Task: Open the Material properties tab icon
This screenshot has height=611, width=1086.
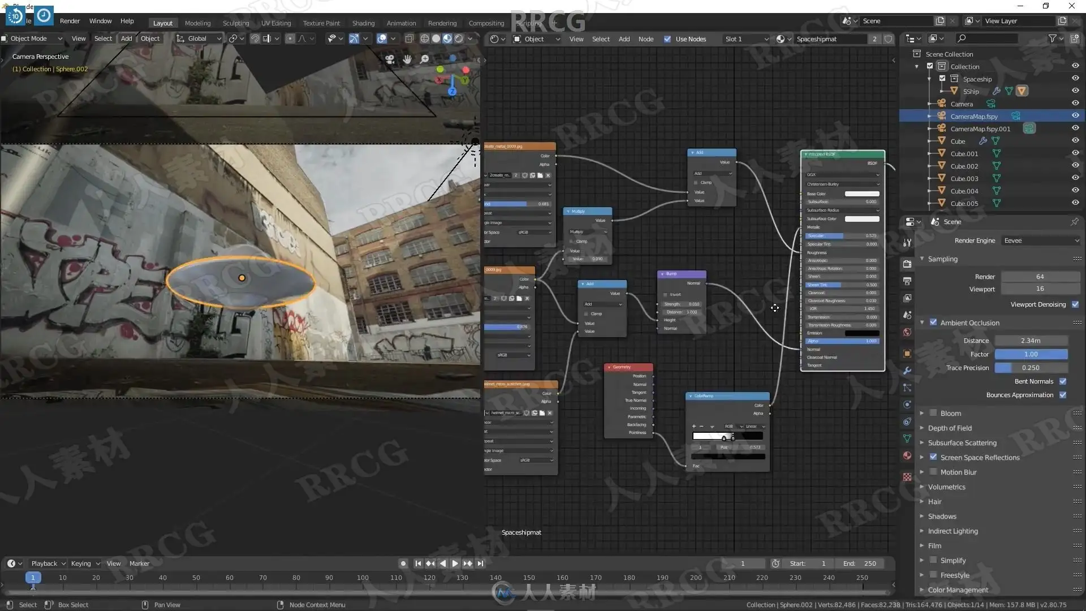Action: click(x=907, y=455)
